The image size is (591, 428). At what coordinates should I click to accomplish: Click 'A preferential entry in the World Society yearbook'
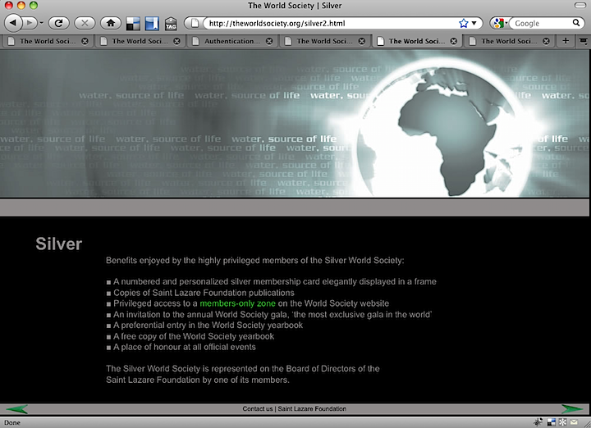tap(208, 326)
